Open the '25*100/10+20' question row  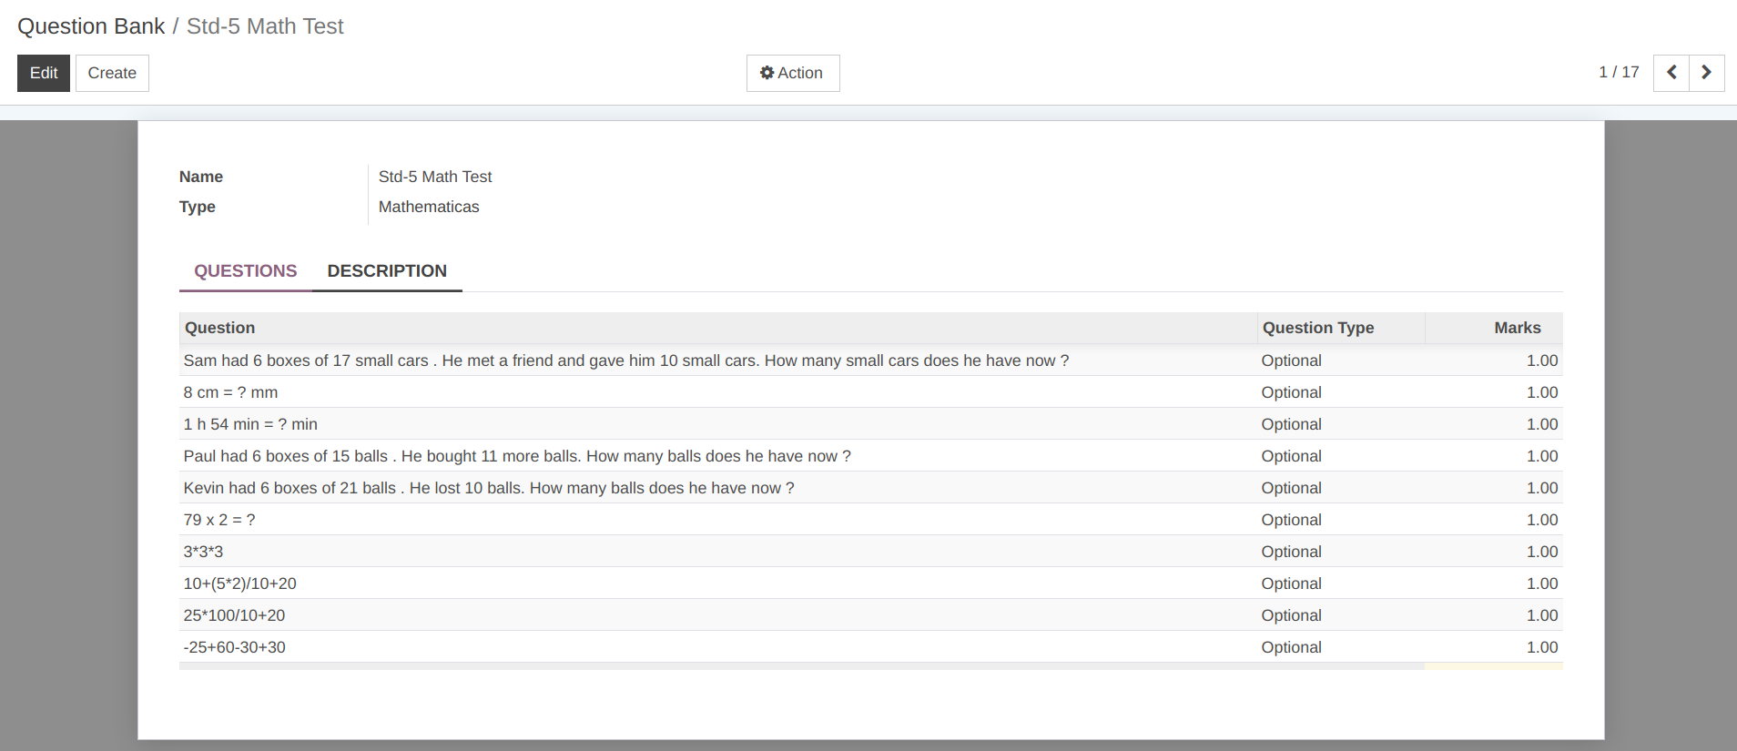871,615
